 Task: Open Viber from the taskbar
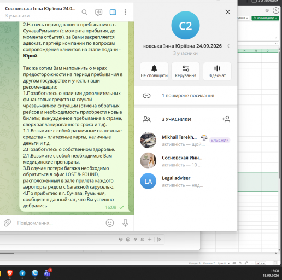tap(35, 273)
